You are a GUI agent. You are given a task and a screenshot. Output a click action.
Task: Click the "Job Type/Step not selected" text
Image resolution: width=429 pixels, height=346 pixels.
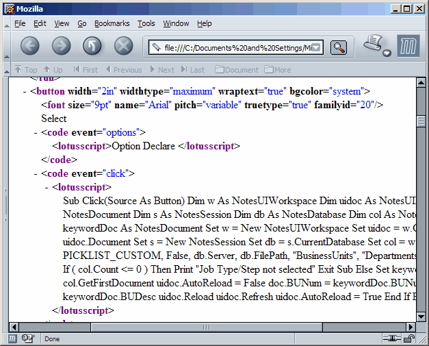255,269
